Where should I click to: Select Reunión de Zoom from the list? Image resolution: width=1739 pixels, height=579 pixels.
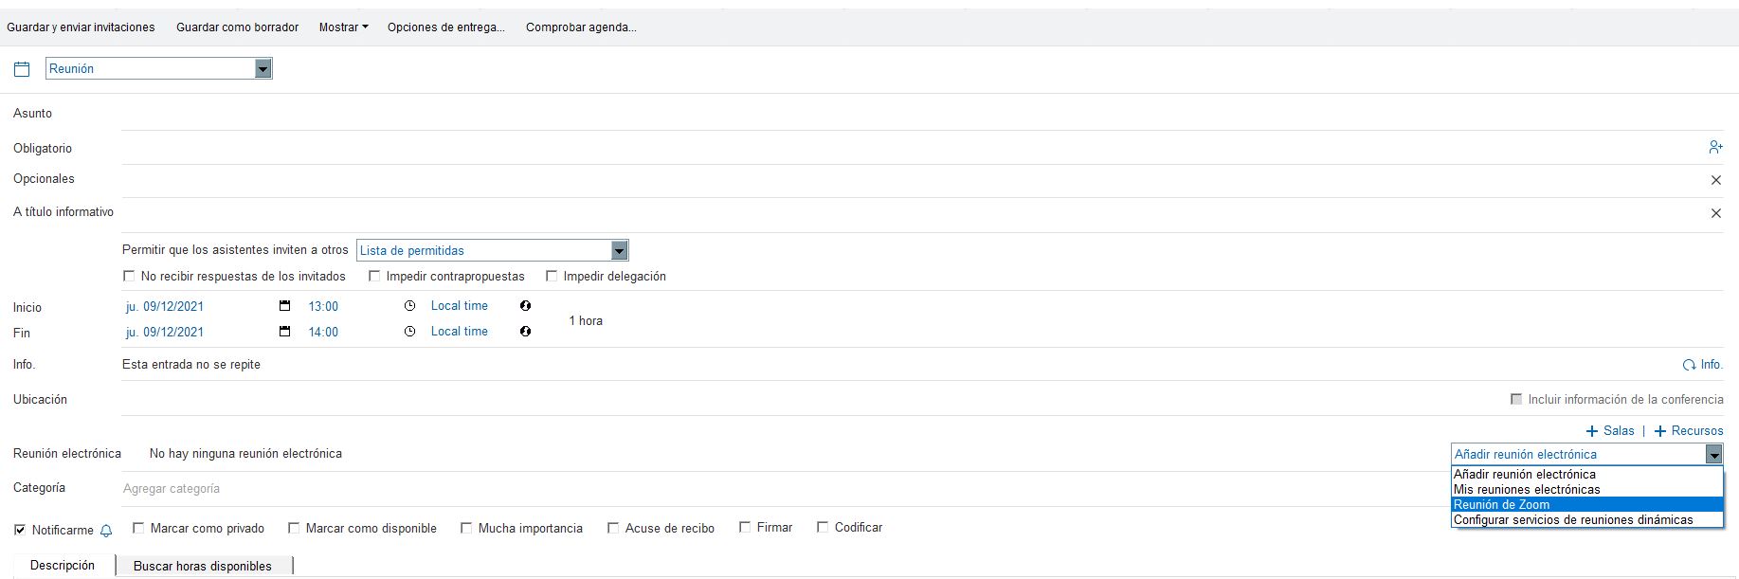coord(1502,504)
